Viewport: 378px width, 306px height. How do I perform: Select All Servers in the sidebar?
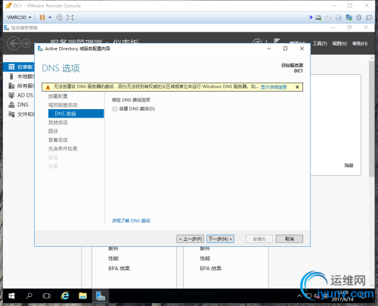19,86
